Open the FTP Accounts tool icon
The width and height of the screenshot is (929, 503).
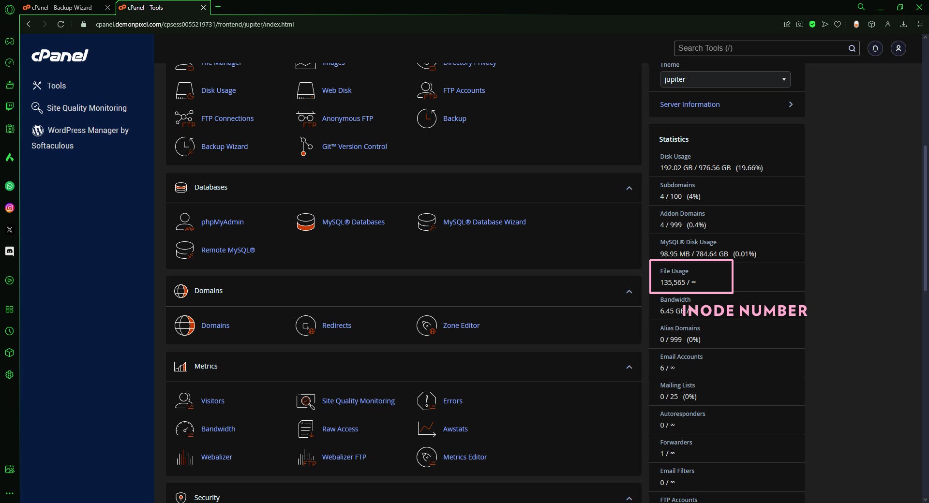[x=426, y=90]
